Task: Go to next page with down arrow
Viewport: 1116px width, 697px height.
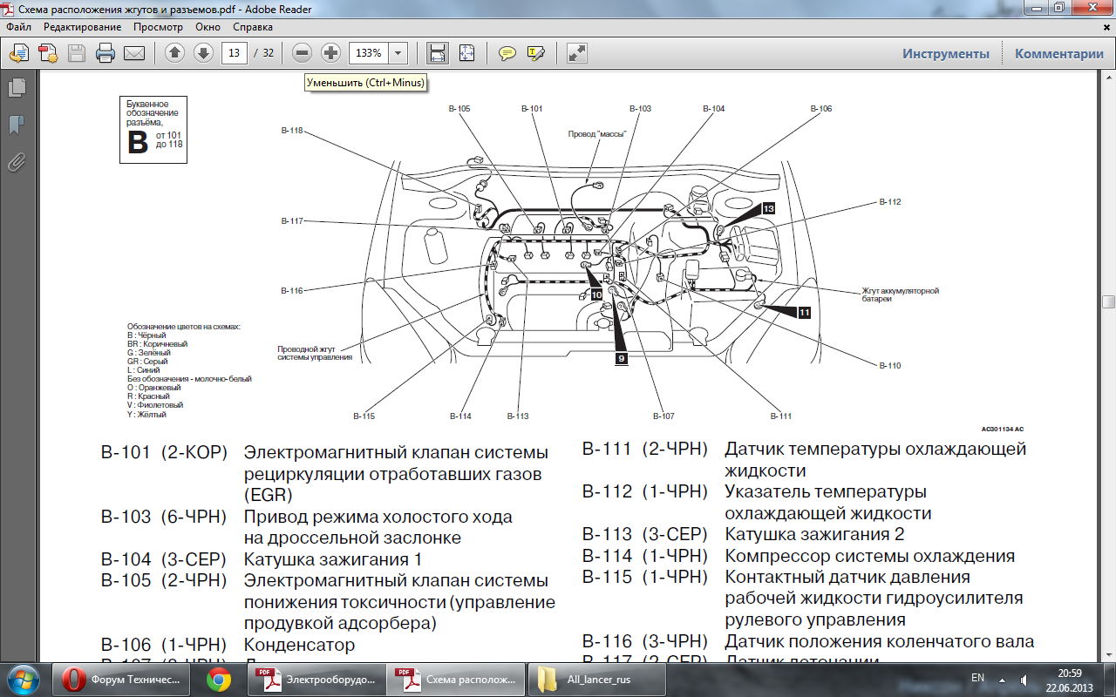Action: click(x=203, y=53)
